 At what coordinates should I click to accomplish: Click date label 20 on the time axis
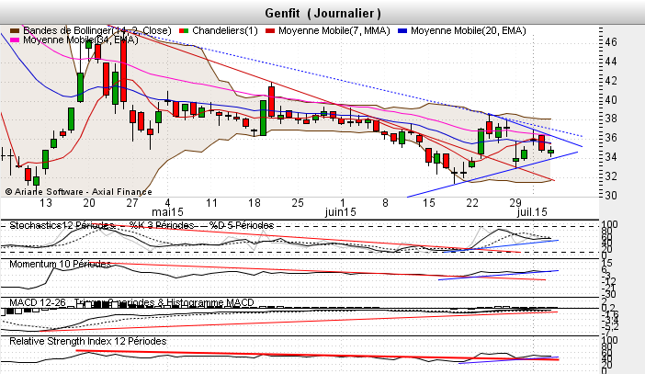click(89, 203)
